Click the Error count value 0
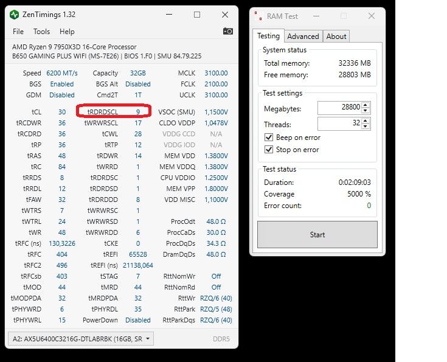The height and width of the screenshot is (362, 447). [369, 206]
